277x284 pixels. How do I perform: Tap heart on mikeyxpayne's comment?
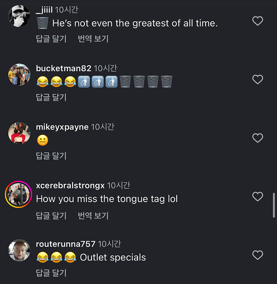coord(257,138)
